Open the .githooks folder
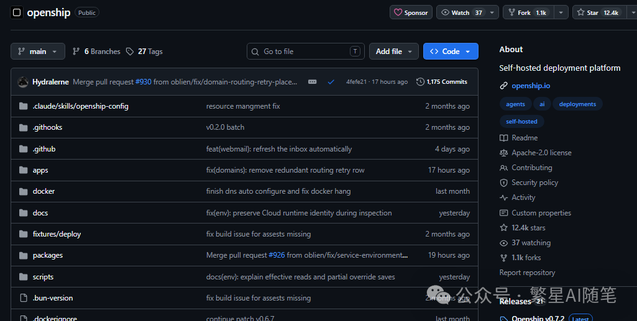This screenshot has width=637, height=321. pyautogui.click(x=47, y=127)
